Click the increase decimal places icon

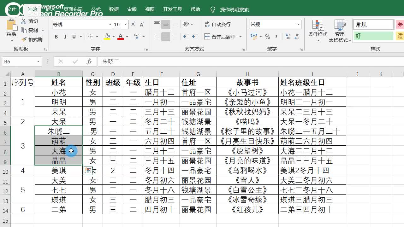coord(288,37)
